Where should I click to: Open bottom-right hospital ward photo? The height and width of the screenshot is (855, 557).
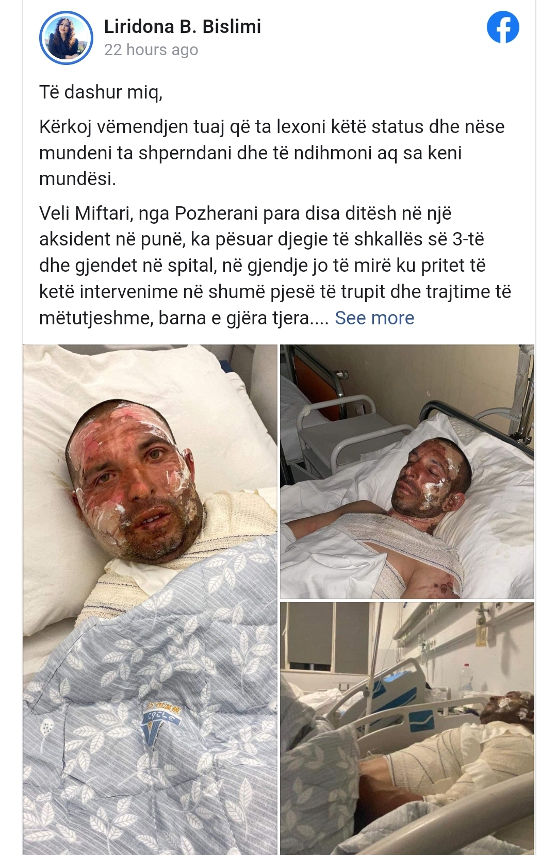click(x=407, y=728)
